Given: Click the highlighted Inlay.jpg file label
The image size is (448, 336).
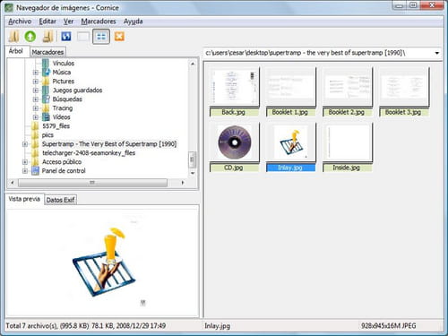Looking at the screenshot, I should point(290,168).
